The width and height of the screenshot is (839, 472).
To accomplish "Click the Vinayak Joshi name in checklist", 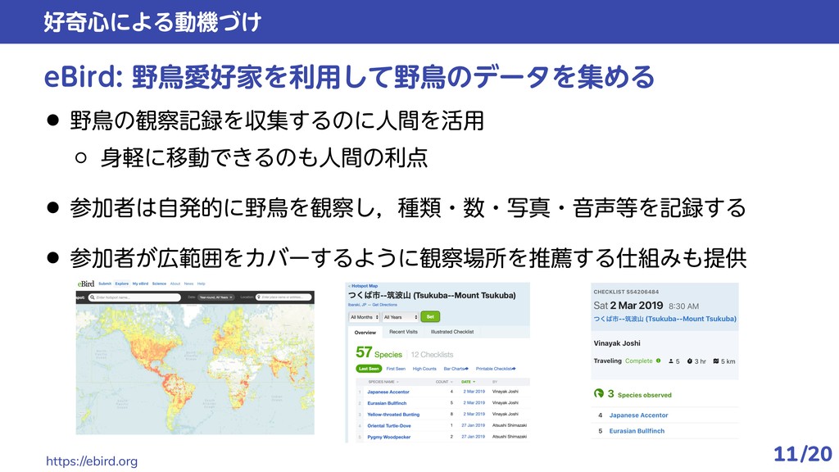I will tap(616, 343).
